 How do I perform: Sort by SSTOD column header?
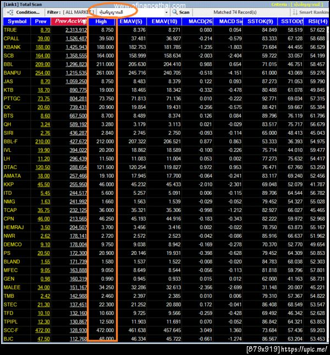(x=290, y=21)
